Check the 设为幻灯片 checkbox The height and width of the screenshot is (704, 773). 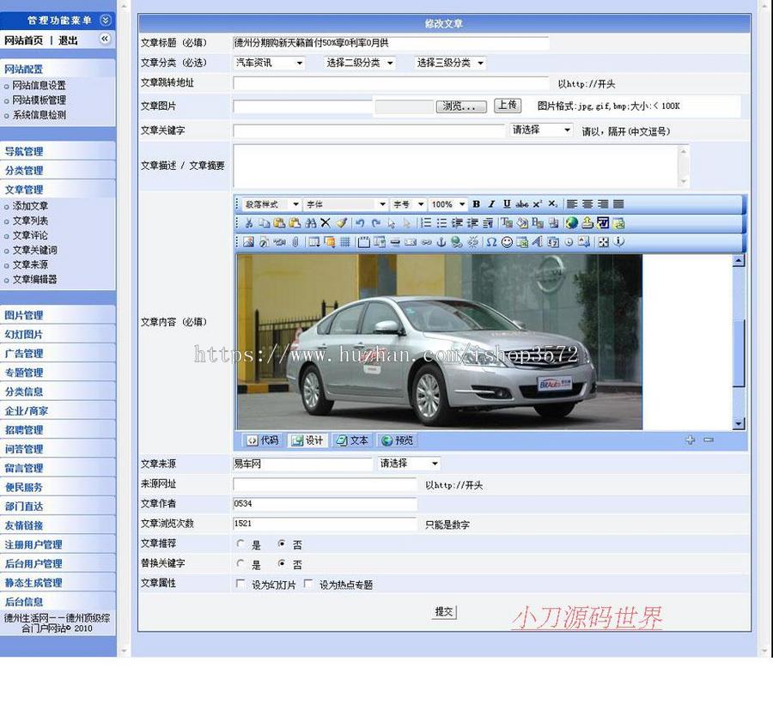[238, 582]
